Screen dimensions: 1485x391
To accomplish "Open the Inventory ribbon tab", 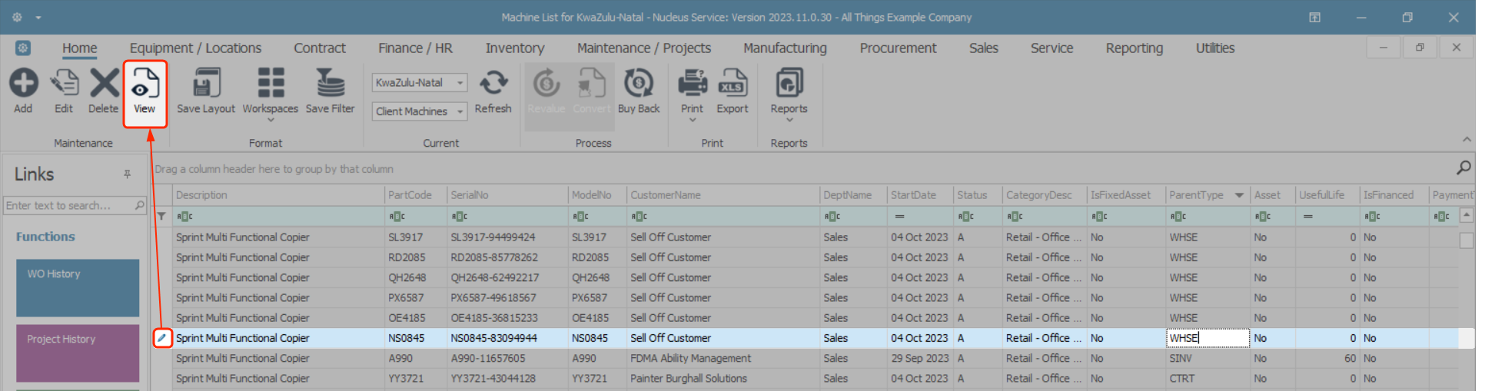I will pos(514,48).
